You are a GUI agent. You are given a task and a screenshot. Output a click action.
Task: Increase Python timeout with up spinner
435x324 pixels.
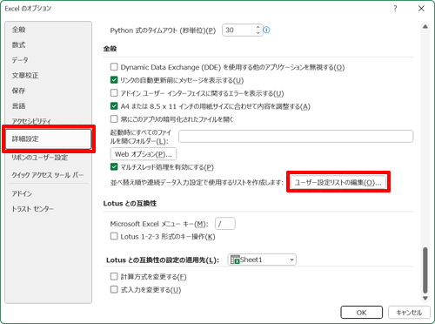click(x=258, y=27)
